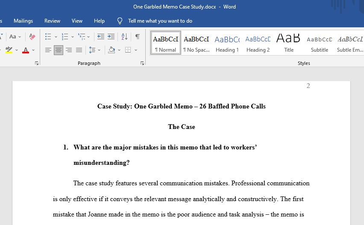This screenshot has height=225, width=364.
Task: Apply the No Spacing style
Action: coord(197,43)
